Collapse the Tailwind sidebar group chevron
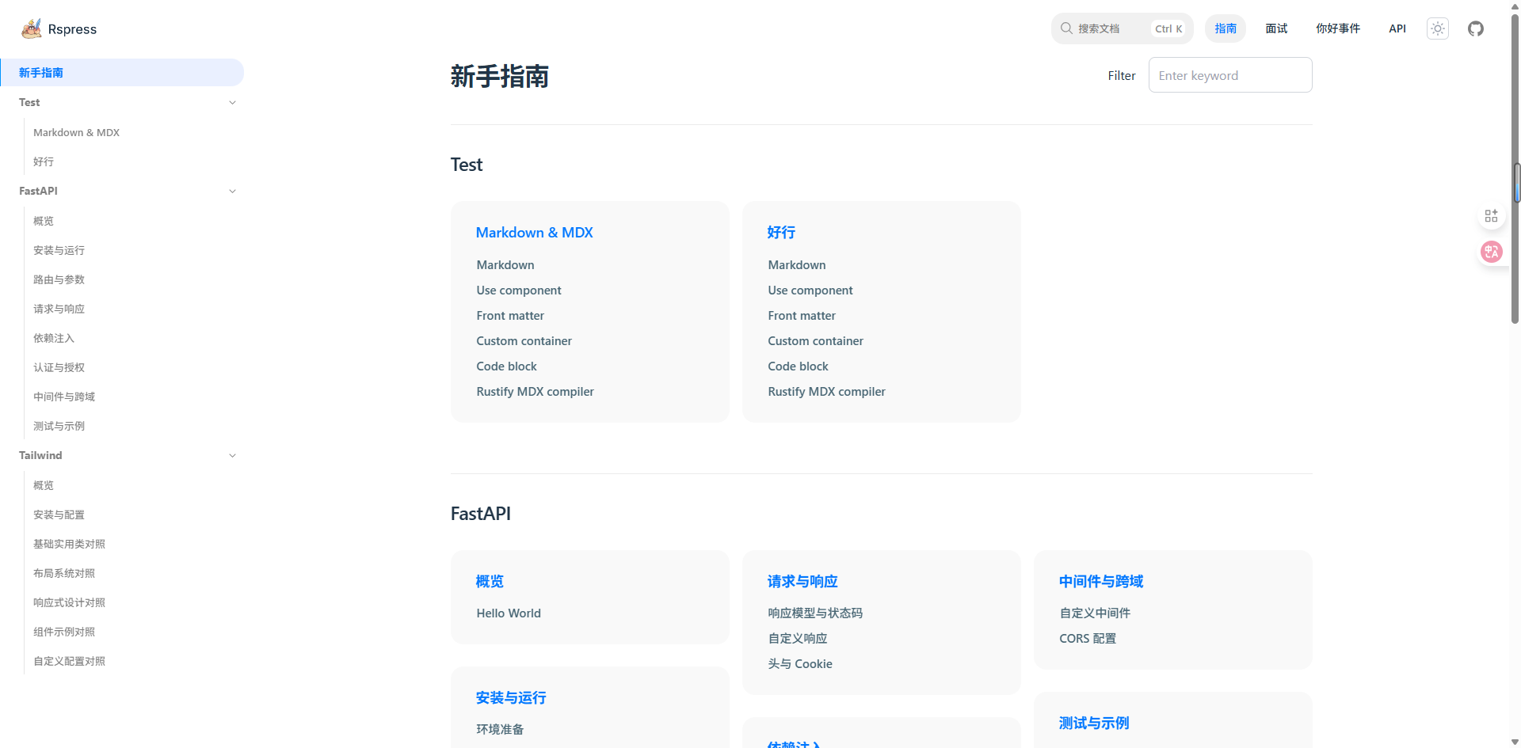 (232, 456)
